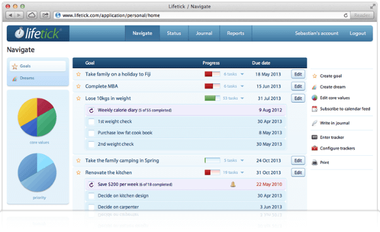380x232 pixels.
Task: Open the Configure trackers link
Action: click(337, 148)
